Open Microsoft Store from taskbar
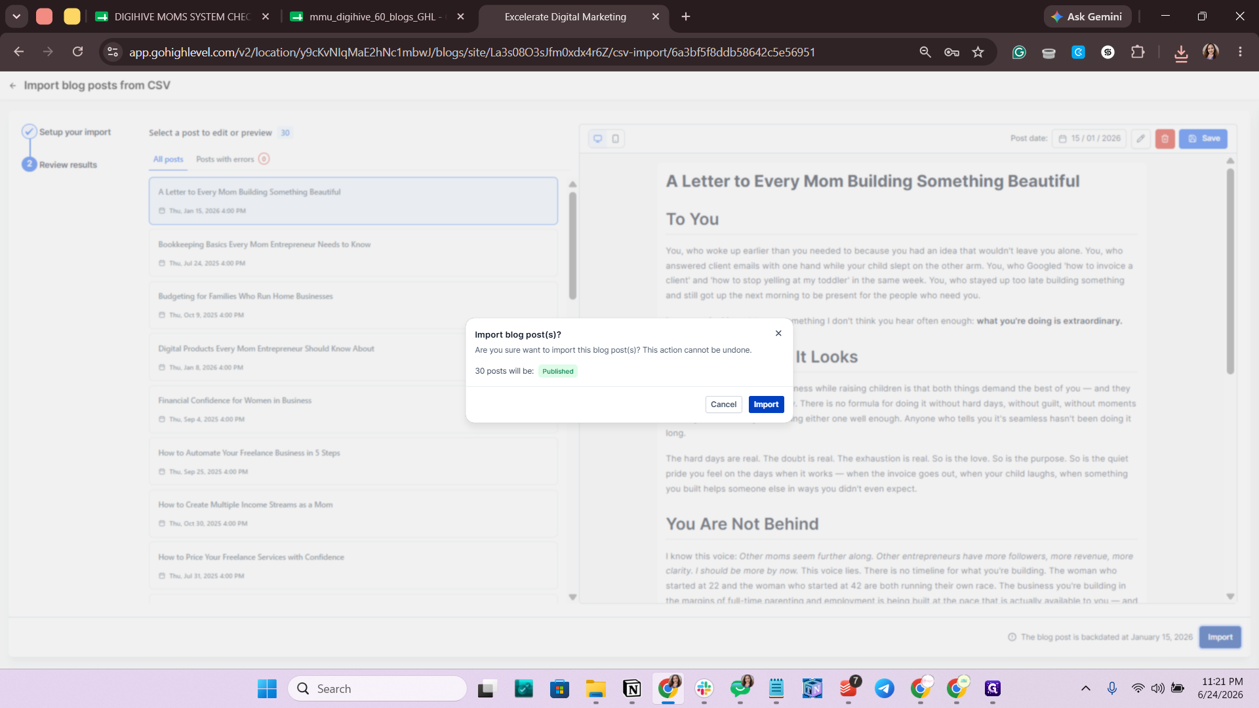This screenshot has height=708, width=1259. point(559,688)
